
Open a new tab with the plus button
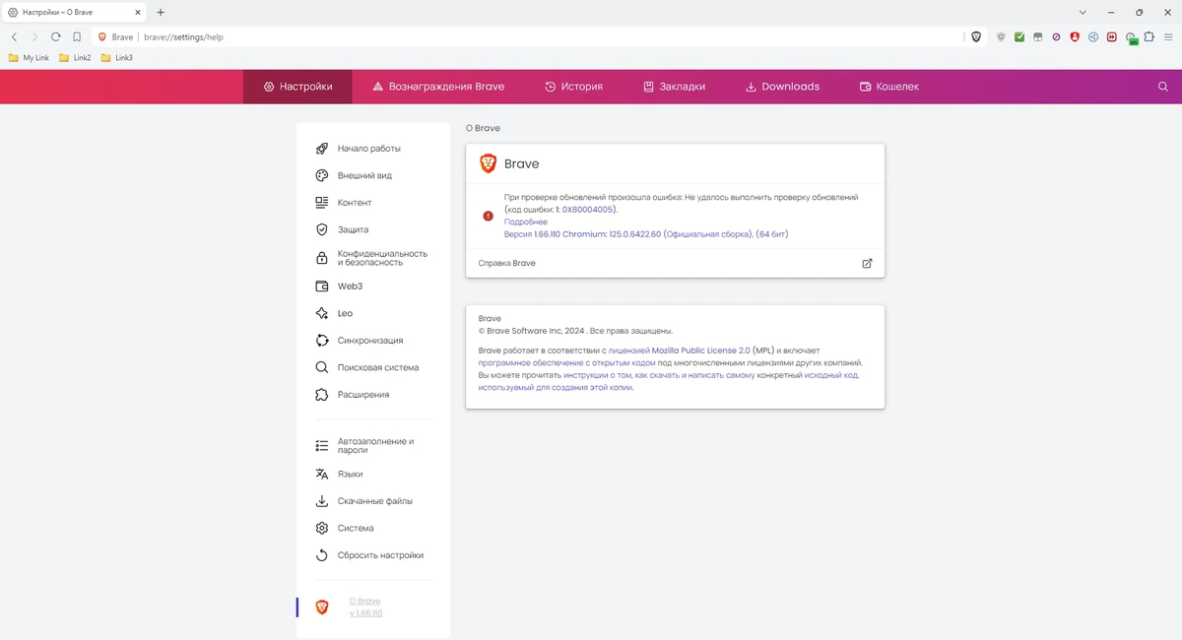[x=161, y=12]
